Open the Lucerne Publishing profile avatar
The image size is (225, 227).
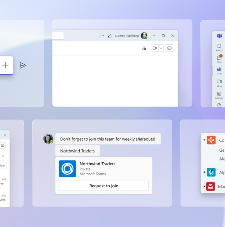pyautogui.click(x=144, y=36)
